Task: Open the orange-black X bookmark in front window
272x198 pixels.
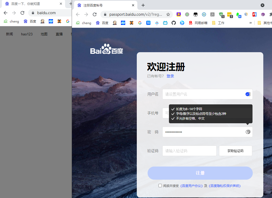Action: 132,23
